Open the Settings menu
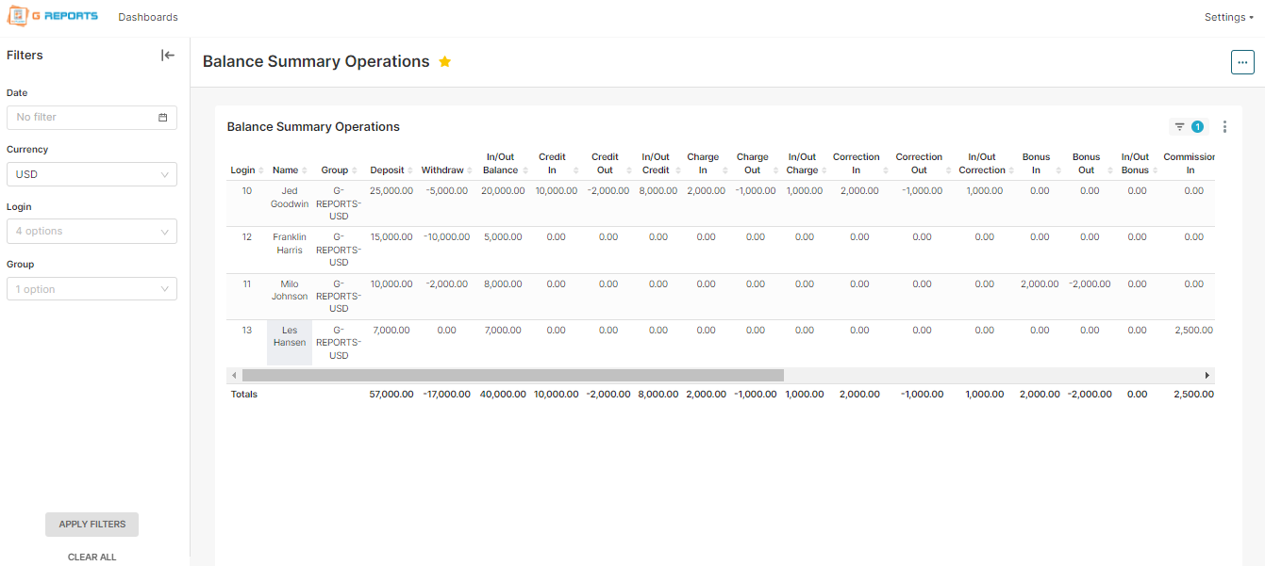This screenshot has height=566, width=1265. pyautogui.click(x=1228, y=17)
